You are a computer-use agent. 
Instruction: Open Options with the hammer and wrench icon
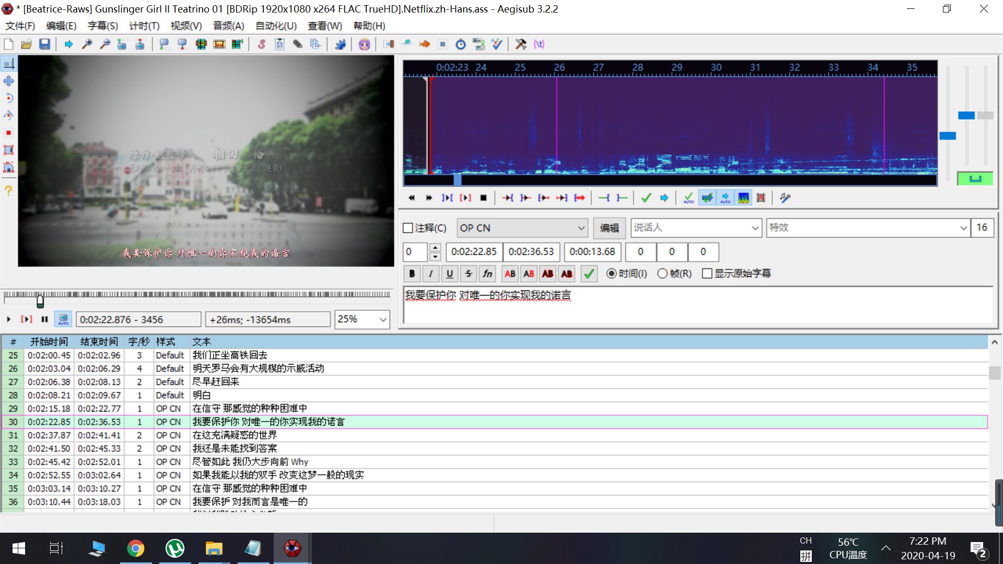point(521,44)
